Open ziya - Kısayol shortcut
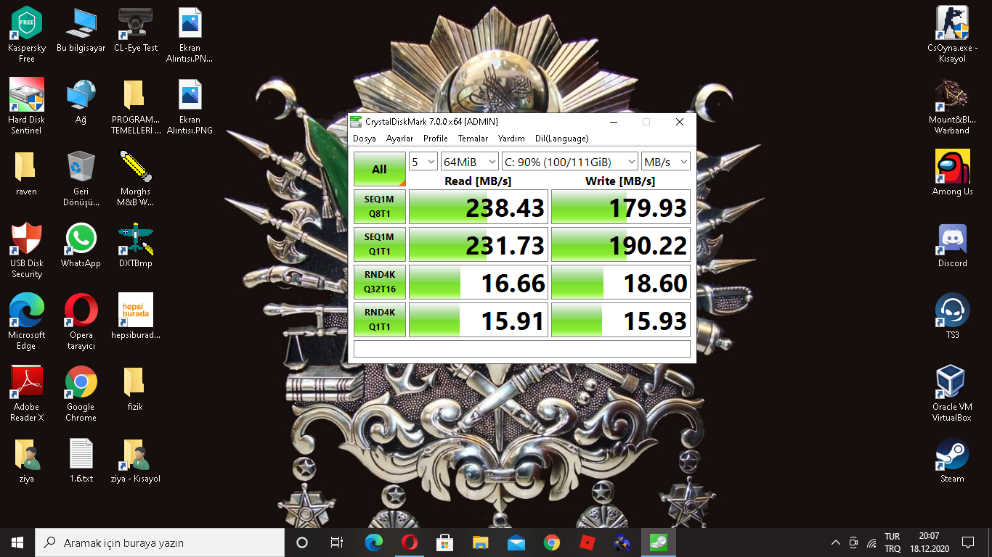The image size is (992, 557). (135, 461)
